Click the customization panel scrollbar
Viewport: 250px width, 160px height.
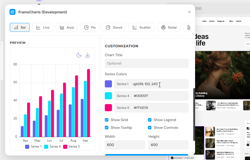pyautogui.click(x=194, y=114)
